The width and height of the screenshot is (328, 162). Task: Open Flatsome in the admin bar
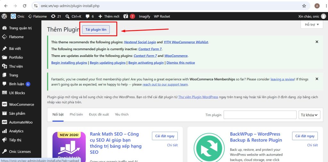pyautogui.click(x=37, y=16)
